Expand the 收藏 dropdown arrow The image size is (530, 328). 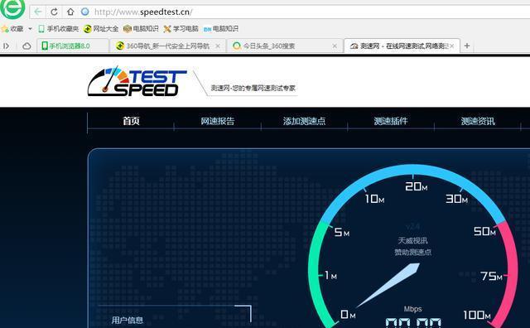point(30,29)
